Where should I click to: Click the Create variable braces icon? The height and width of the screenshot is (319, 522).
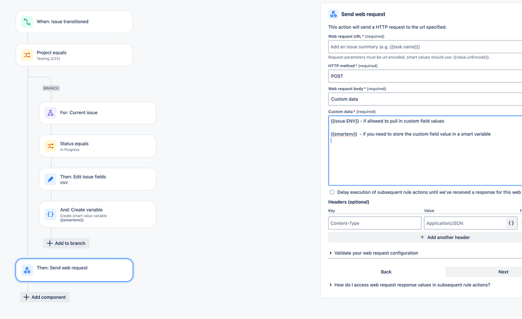pos(50,214)
